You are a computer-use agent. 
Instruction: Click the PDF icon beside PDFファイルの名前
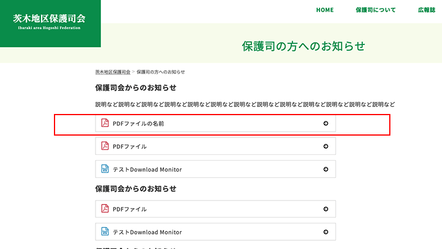point(106,123)
